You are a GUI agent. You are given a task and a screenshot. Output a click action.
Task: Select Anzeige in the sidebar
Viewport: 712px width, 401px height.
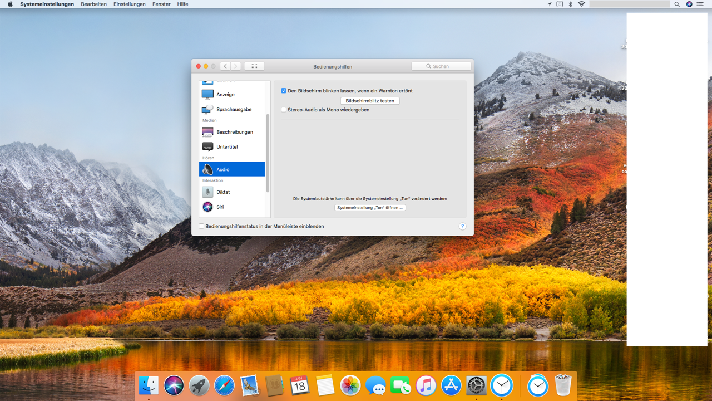tap(225, 95)
